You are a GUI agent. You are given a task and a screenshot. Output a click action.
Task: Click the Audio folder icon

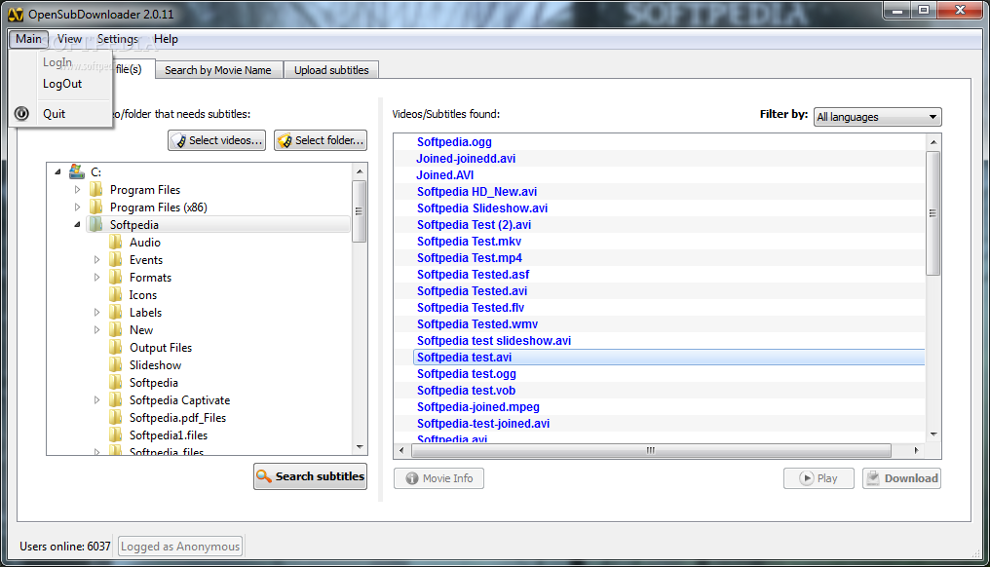tap(116, 242)
